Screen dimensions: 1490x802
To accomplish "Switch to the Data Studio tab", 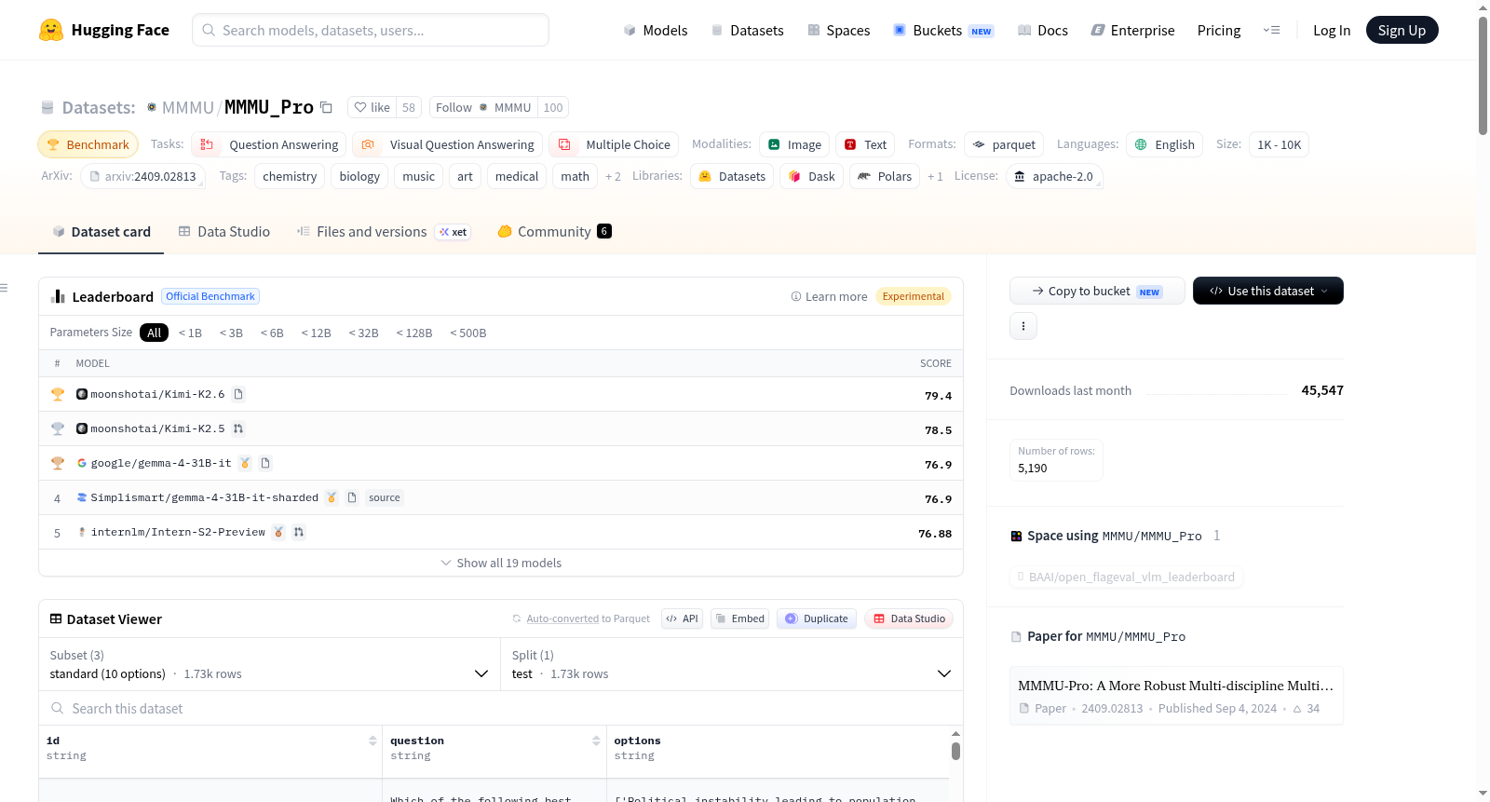I will coord(224,232).
